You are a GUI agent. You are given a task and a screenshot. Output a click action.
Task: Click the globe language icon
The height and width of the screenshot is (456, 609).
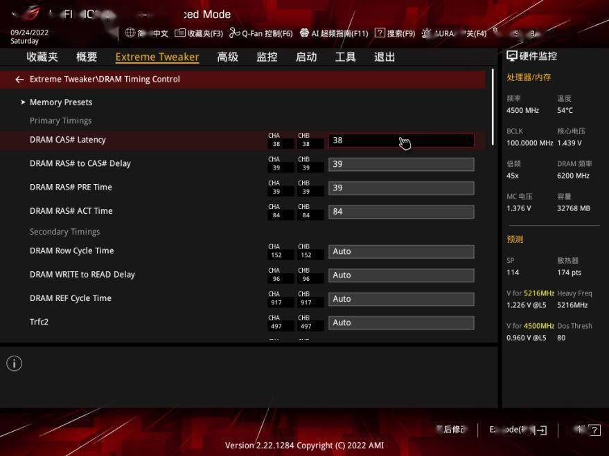[130, 33]
